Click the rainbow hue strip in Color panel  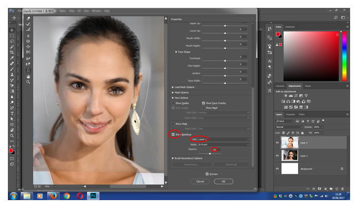(x=344, y=56)
